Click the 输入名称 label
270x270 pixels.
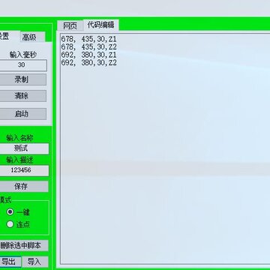[19, 138]
